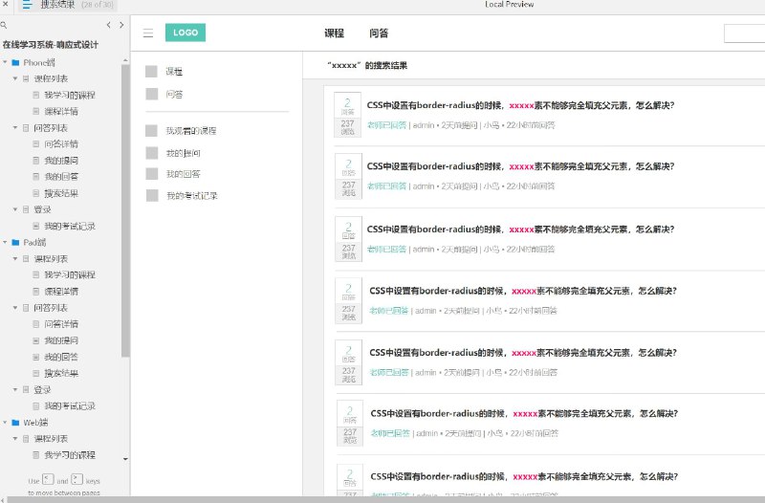This screenshot has height=503, width=765.
Task: Select 问答 in the side menu
Action: point(174,94)
